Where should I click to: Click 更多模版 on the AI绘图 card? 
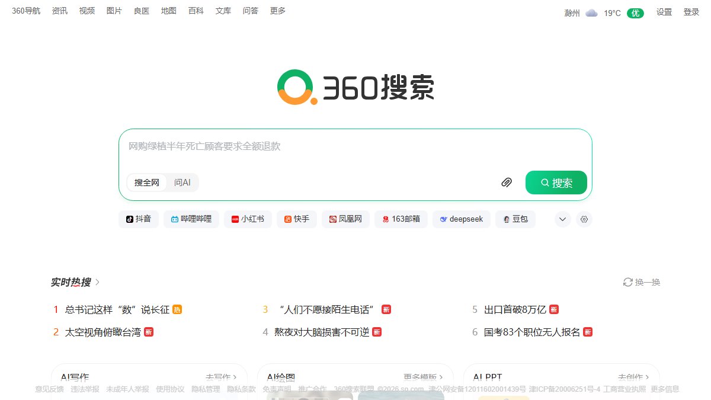424,377
